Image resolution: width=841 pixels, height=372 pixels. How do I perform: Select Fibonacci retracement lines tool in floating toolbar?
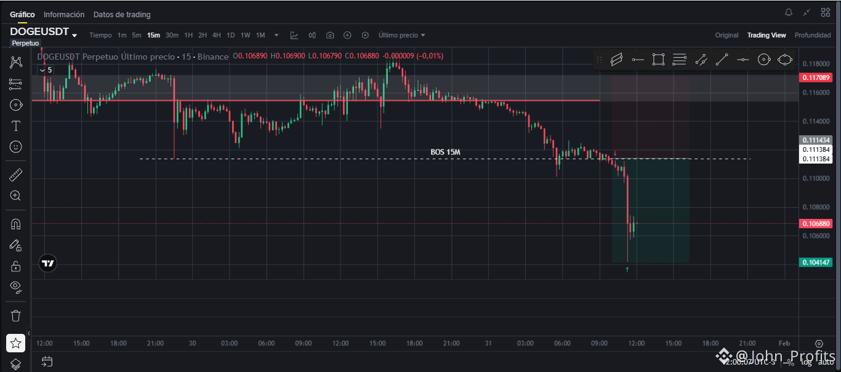click(x=679, y=60)
